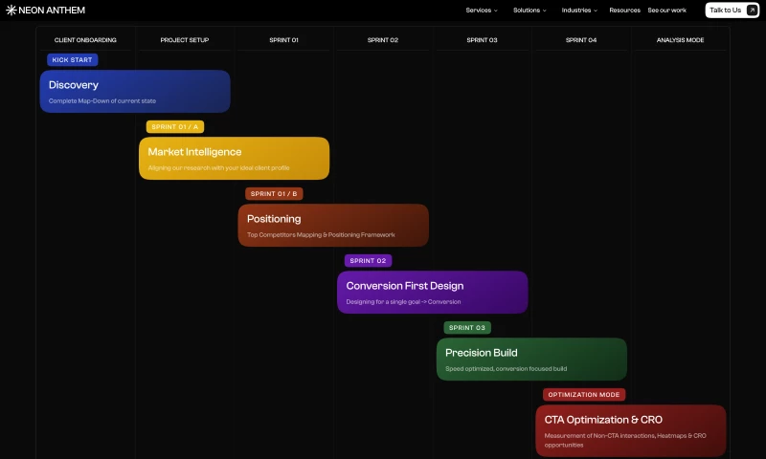The image size is (766, 459).
Task: Click 'Speed optimized, conversion focused build' text
Action: [507, 369]
